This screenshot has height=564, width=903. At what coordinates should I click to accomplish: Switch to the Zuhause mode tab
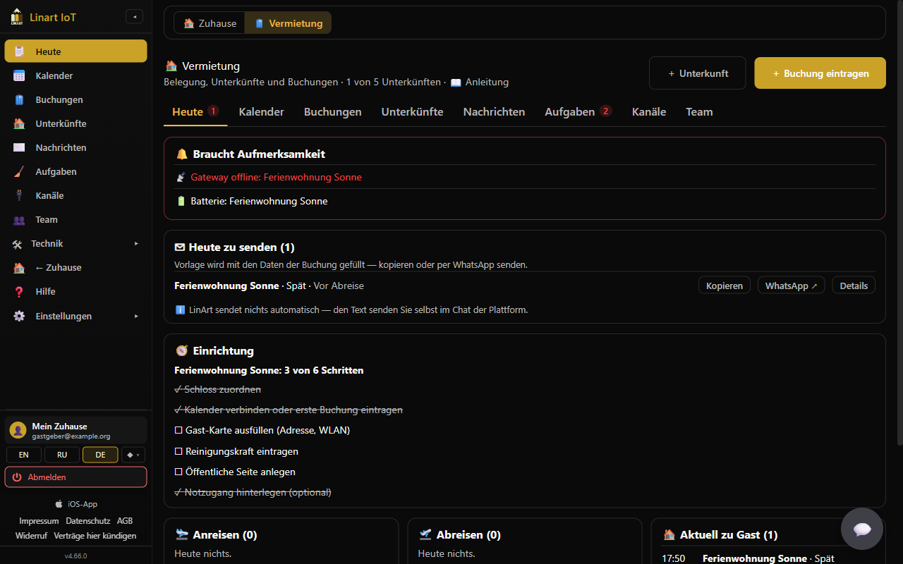pos(210,23)
